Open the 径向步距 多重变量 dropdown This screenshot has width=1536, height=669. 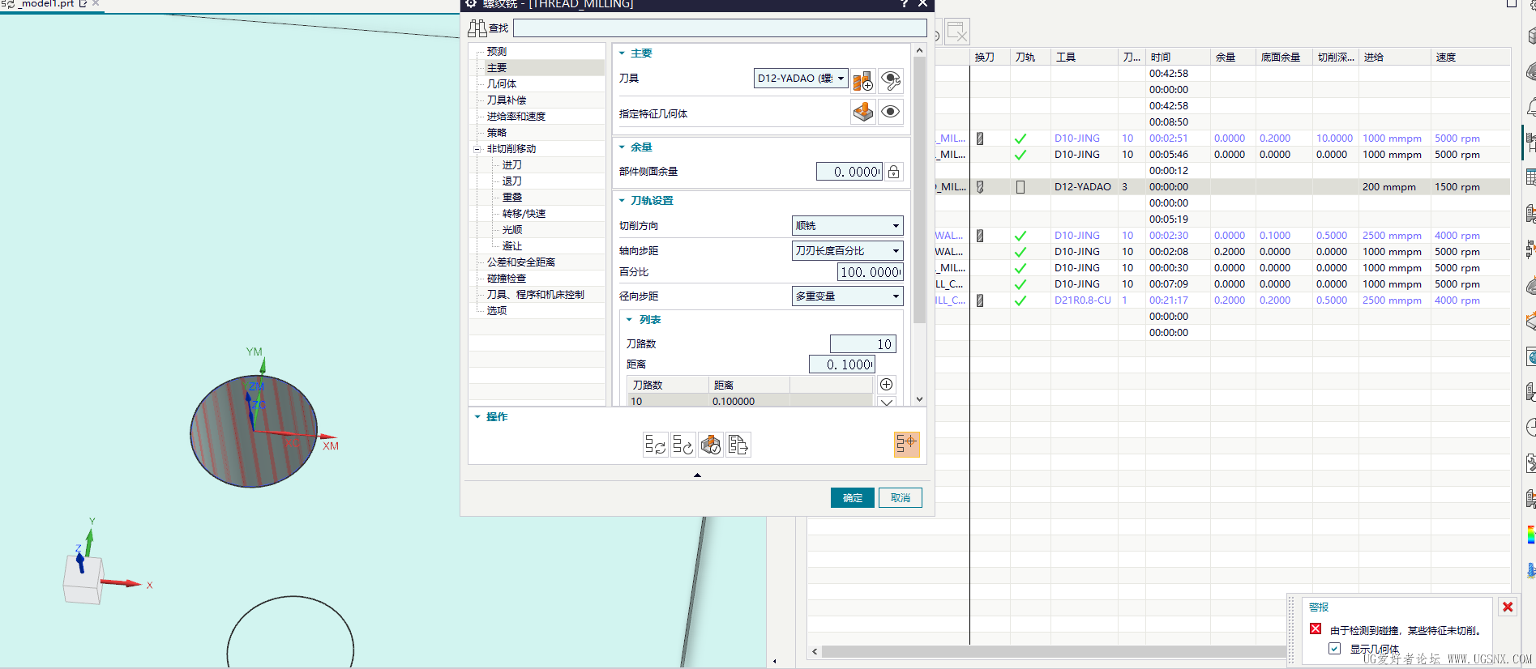point(847,296)
